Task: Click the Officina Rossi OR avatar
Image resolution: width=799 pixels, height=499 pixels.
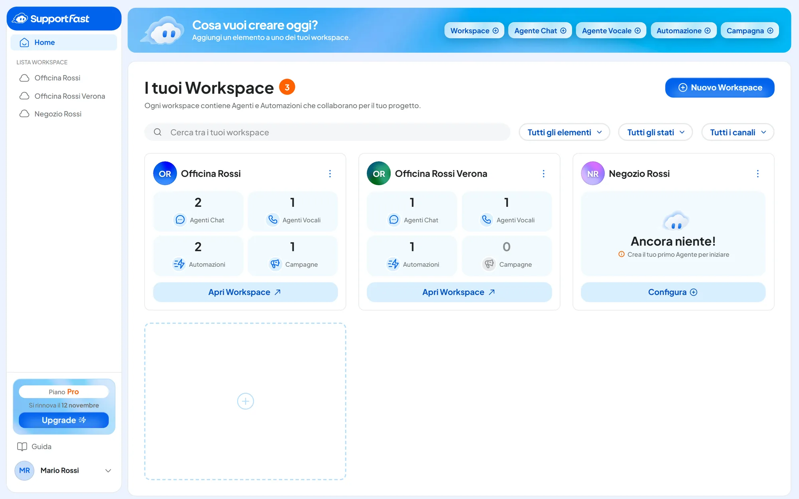Action: pyautogui.click(x=165, y=173)
